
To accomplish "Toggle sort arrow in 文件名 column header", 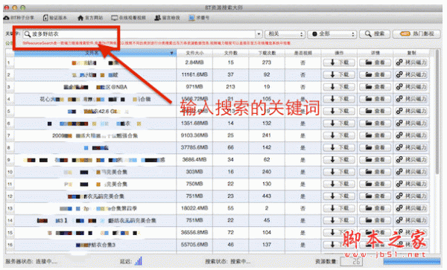I will coord(171,54).
